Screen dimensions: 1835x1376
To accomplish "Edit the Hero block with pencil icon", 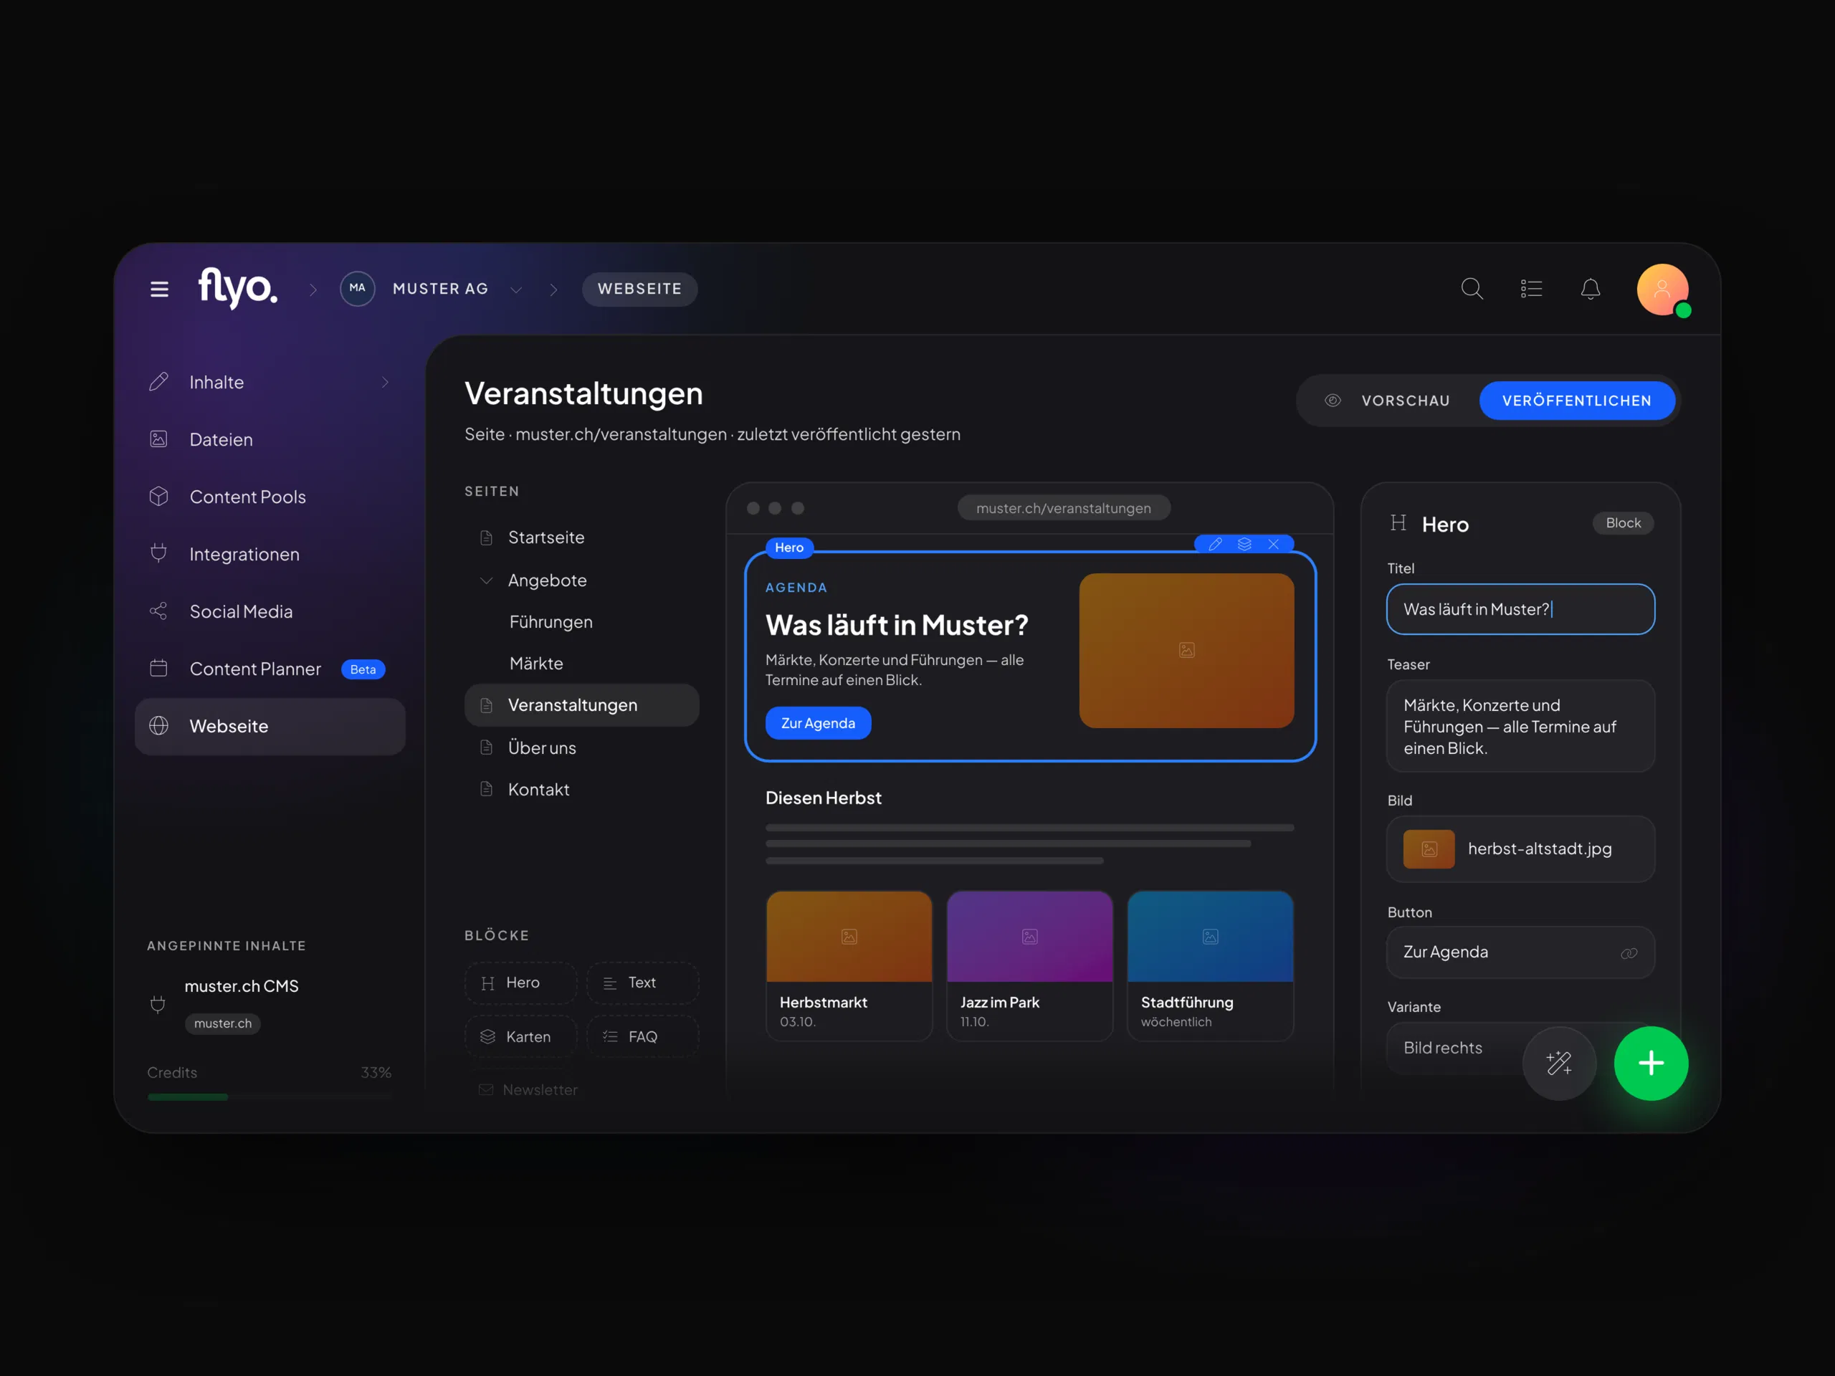I will pos(1215,544).
